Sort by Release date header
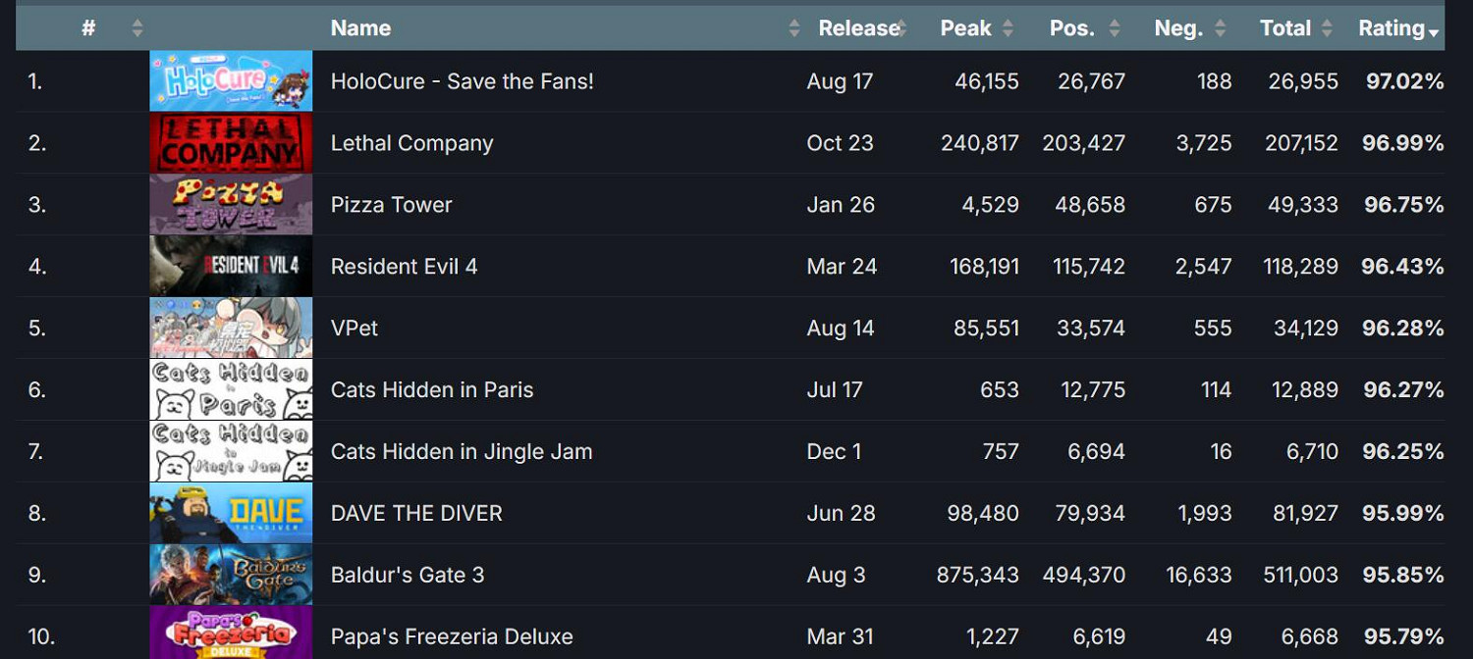This screenshot has height=659, width=1473. coord(858,28)
